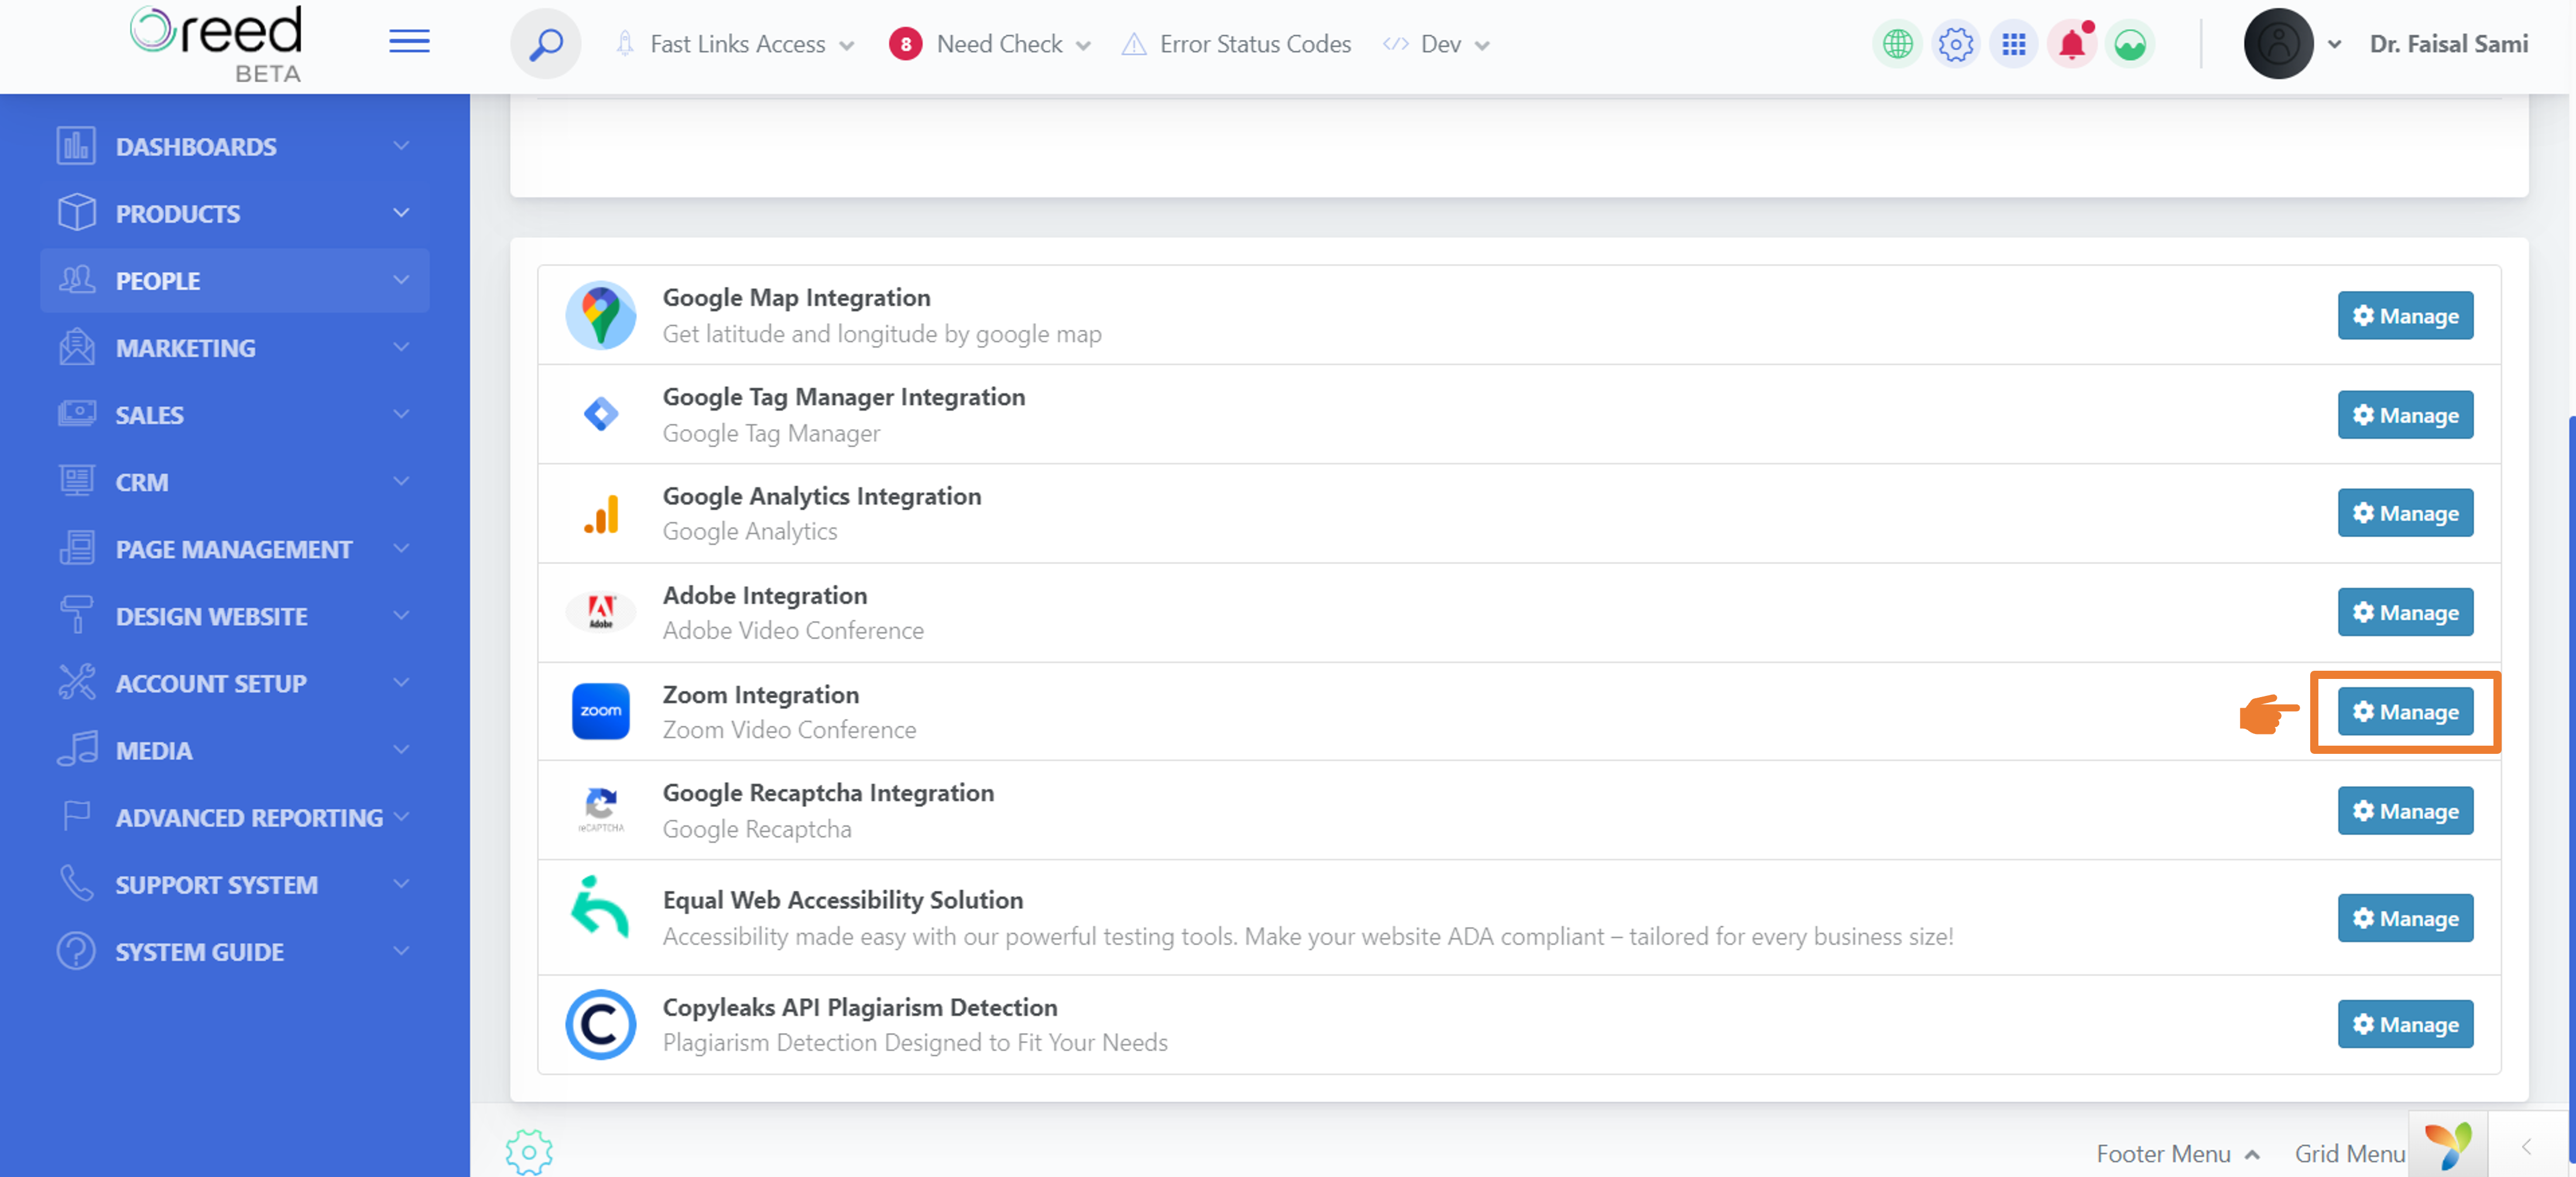Select DESIGN WEBSITE in sidebar
This screenshot has width=2576, height=1177.
pos(211,616)
